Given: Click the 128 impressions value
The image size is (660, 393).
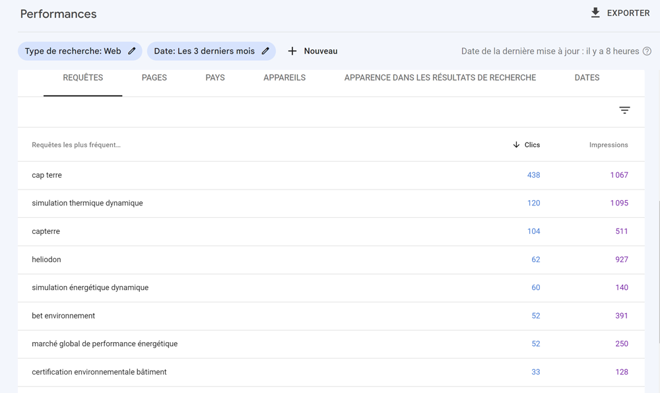Looking at the screenshot, I should (621, 372).
